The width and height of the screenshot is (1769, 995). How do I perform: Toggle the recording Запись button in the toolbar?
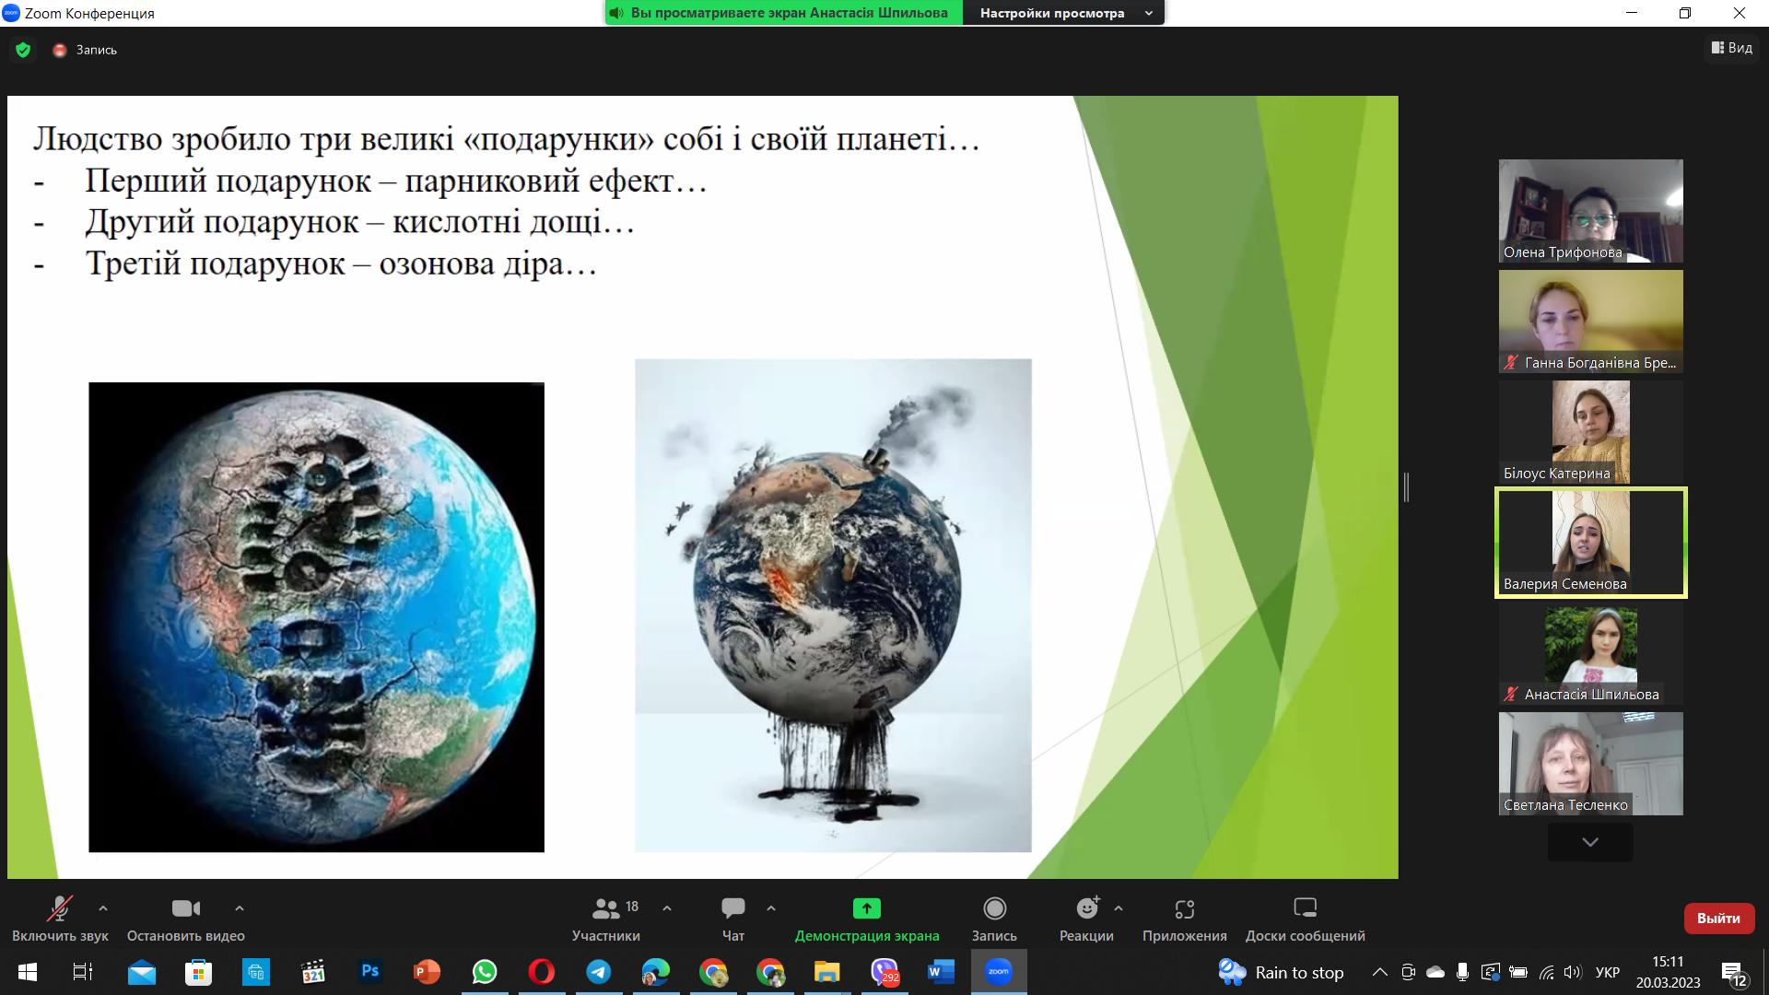click(x=994, y=909)
